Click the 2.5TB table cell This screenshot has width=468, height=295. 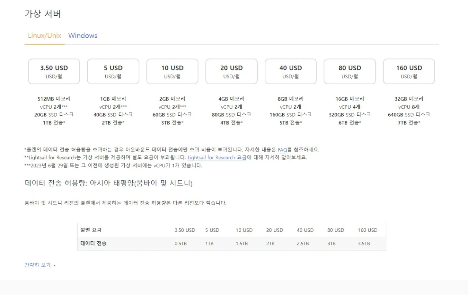click(303, 244)
